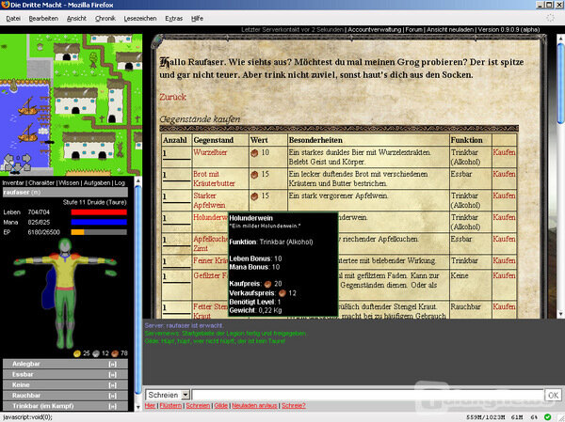
Task: Click the shop page vertical scrollbar thumb
Action: (560, 84)
